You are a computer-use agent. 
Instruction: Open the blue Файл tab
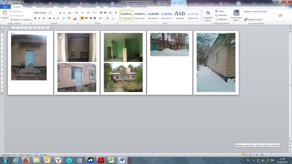tap(5, 7)
